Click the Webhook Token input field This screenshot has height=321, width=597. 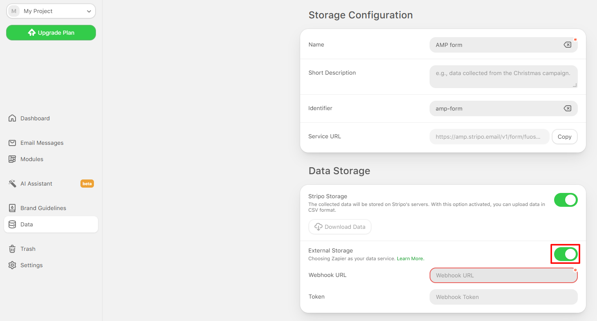tap(503, 297)
